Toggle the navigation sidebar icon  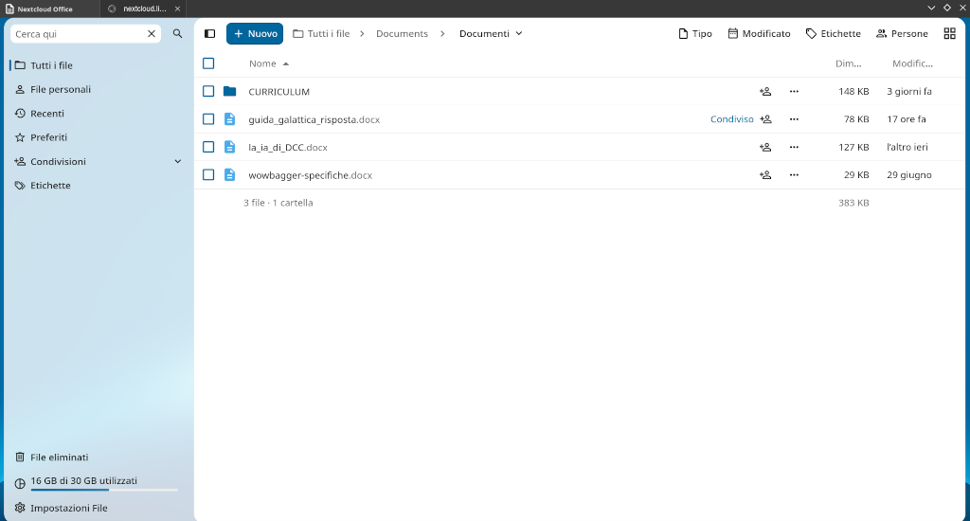pos(209,33)
